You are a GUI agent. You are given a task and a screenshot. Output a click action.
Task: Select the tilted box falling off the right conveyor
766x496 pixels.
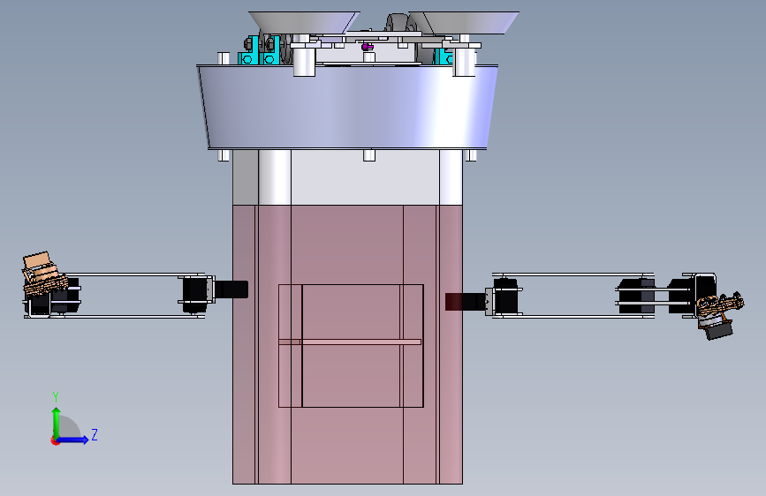(x=719, y=314)
